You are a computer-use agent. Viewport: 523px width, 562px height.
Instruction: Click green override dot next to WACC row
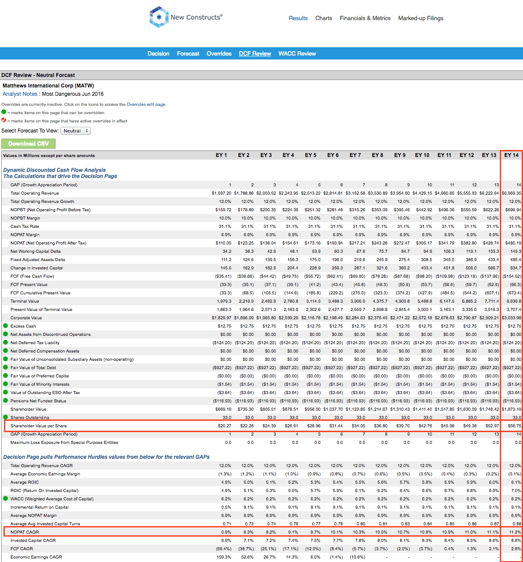[x=5, y=499]
